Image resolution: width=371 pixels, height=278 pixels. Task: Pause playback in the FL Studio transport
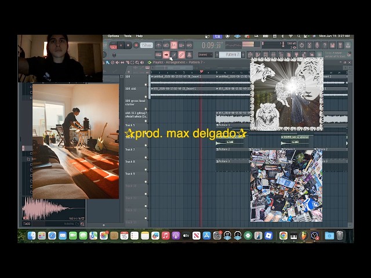pos(121,45)
